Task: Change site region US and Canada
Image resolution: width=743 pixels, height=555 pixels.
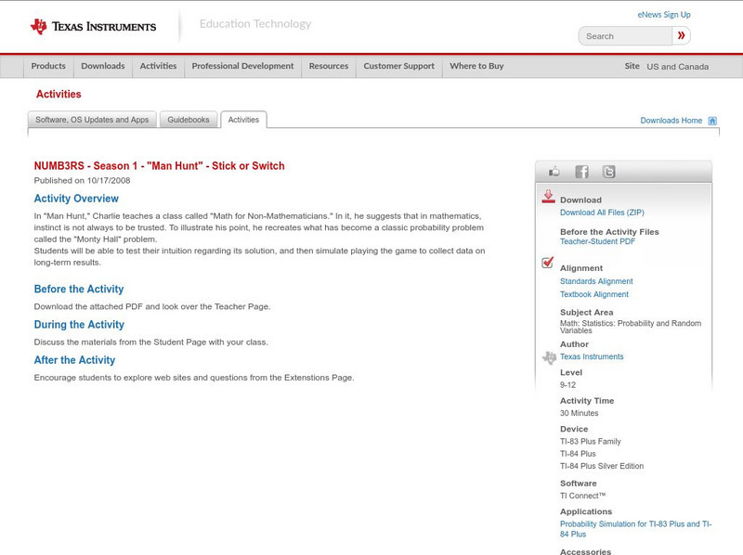Action: pos(678,67)
